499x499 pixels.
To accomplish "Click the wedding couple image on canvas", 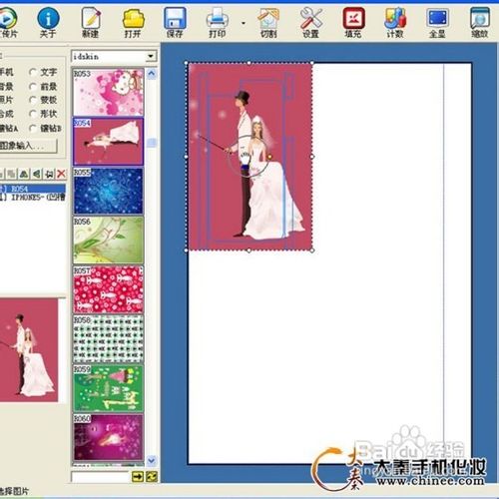I will [x=249, y=157].
